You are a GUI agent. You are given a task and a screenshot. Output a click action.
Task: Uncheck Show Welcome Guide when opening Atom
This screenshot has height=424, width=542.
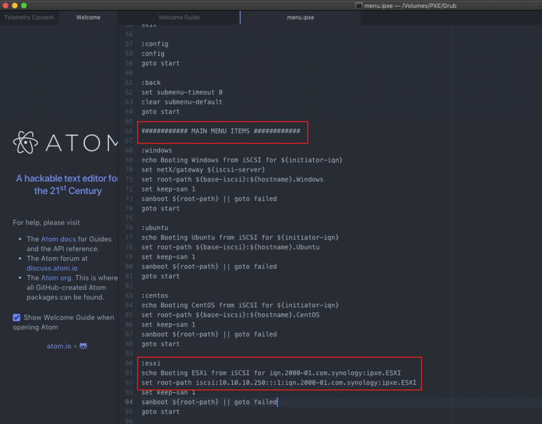pyautogui.click(x=16, y=317)
